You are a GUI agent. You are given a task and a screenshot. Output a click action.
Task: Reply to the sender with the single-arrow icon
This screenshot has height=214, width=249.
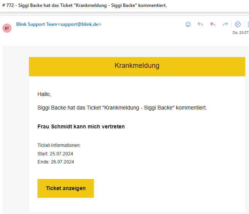pos(200,24)
